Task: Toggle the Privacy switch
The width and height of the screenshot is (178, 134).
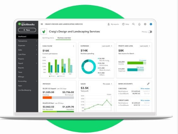Action: (150, 32)
